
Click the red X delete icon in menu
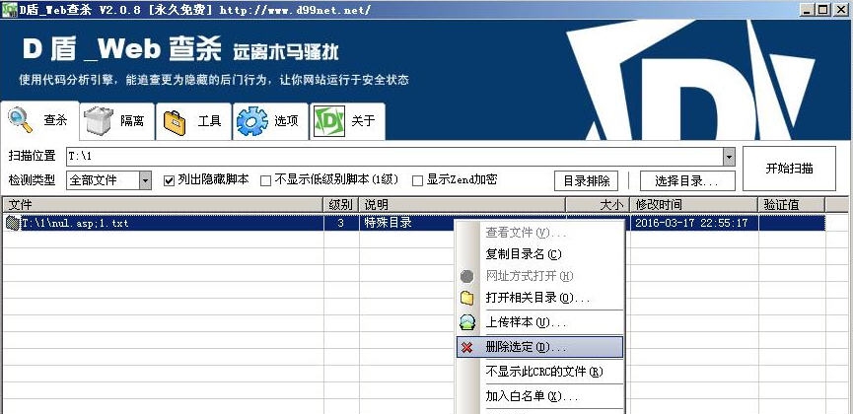pos(466,347)
